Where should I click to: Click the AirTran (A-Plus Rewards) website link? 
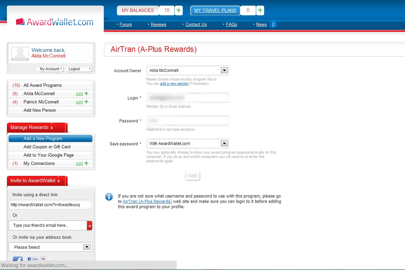[x=147, y=202]
